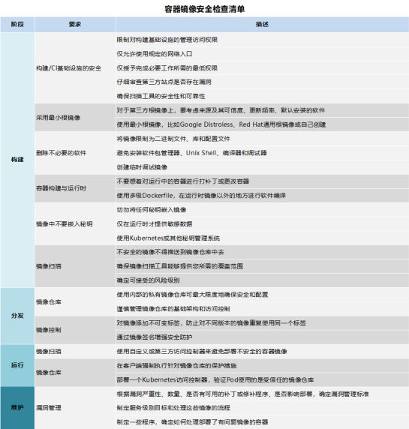
Task: Click the 描述 column header
Action: click(x=262, y=25)
